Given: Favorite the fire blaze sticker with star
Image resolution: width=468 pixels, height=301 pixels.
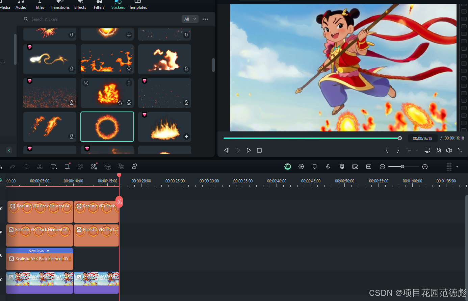Looking at the screenshot, I should coord(120,103).
